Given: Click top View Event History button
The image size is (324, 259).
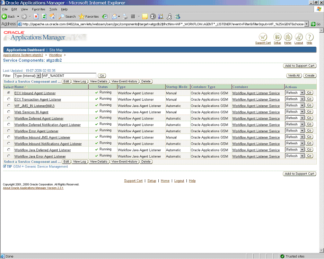Looking at the screenshot, I should coord(124,81).
